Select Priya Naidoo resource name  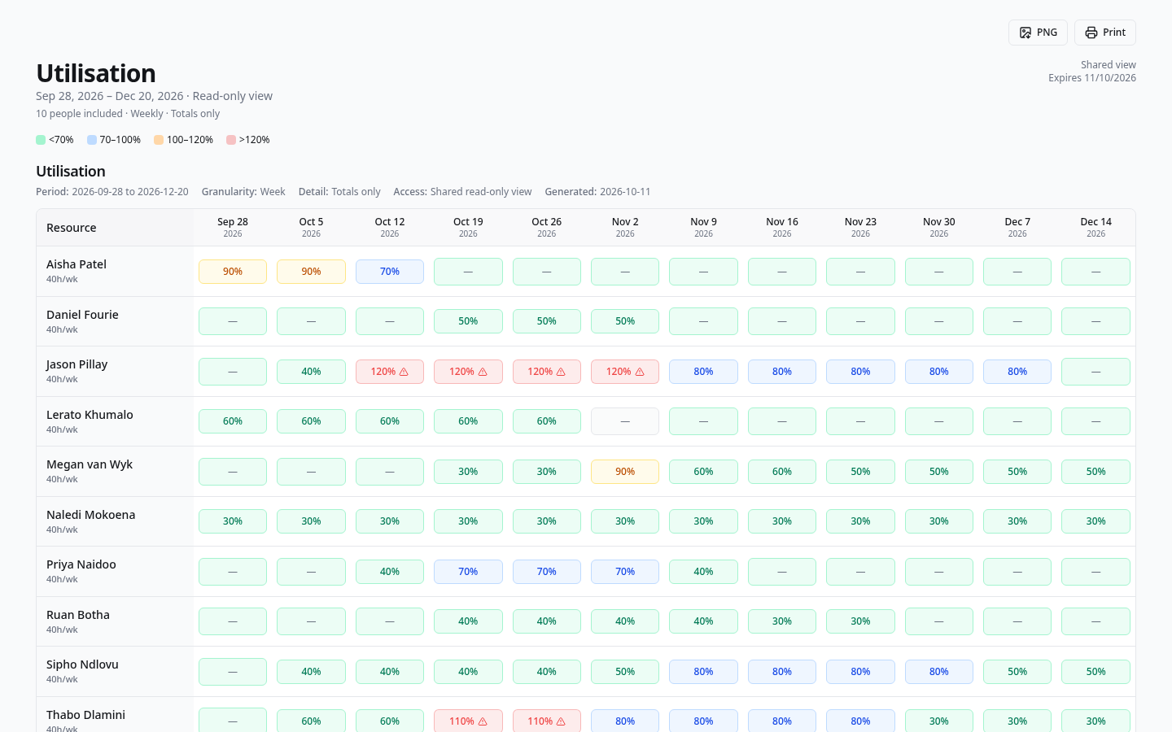click(x=81, y=564)
